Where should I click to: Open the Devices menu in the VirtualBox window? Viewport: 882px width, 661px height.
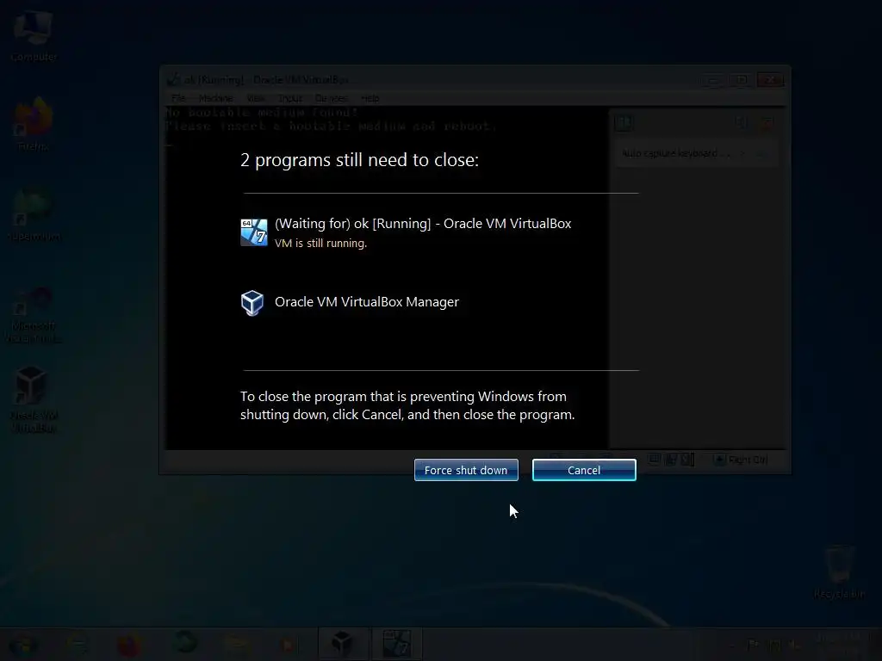(332, 98)
